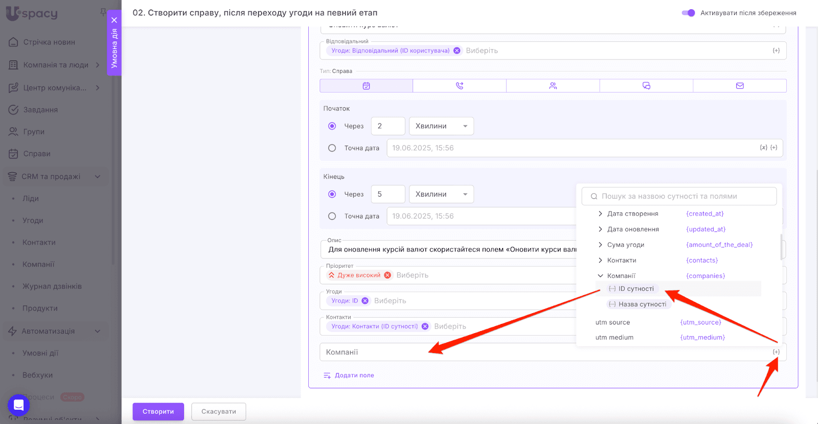
Task: Click the variable insert icon in Компанії field
Action: 776,352
